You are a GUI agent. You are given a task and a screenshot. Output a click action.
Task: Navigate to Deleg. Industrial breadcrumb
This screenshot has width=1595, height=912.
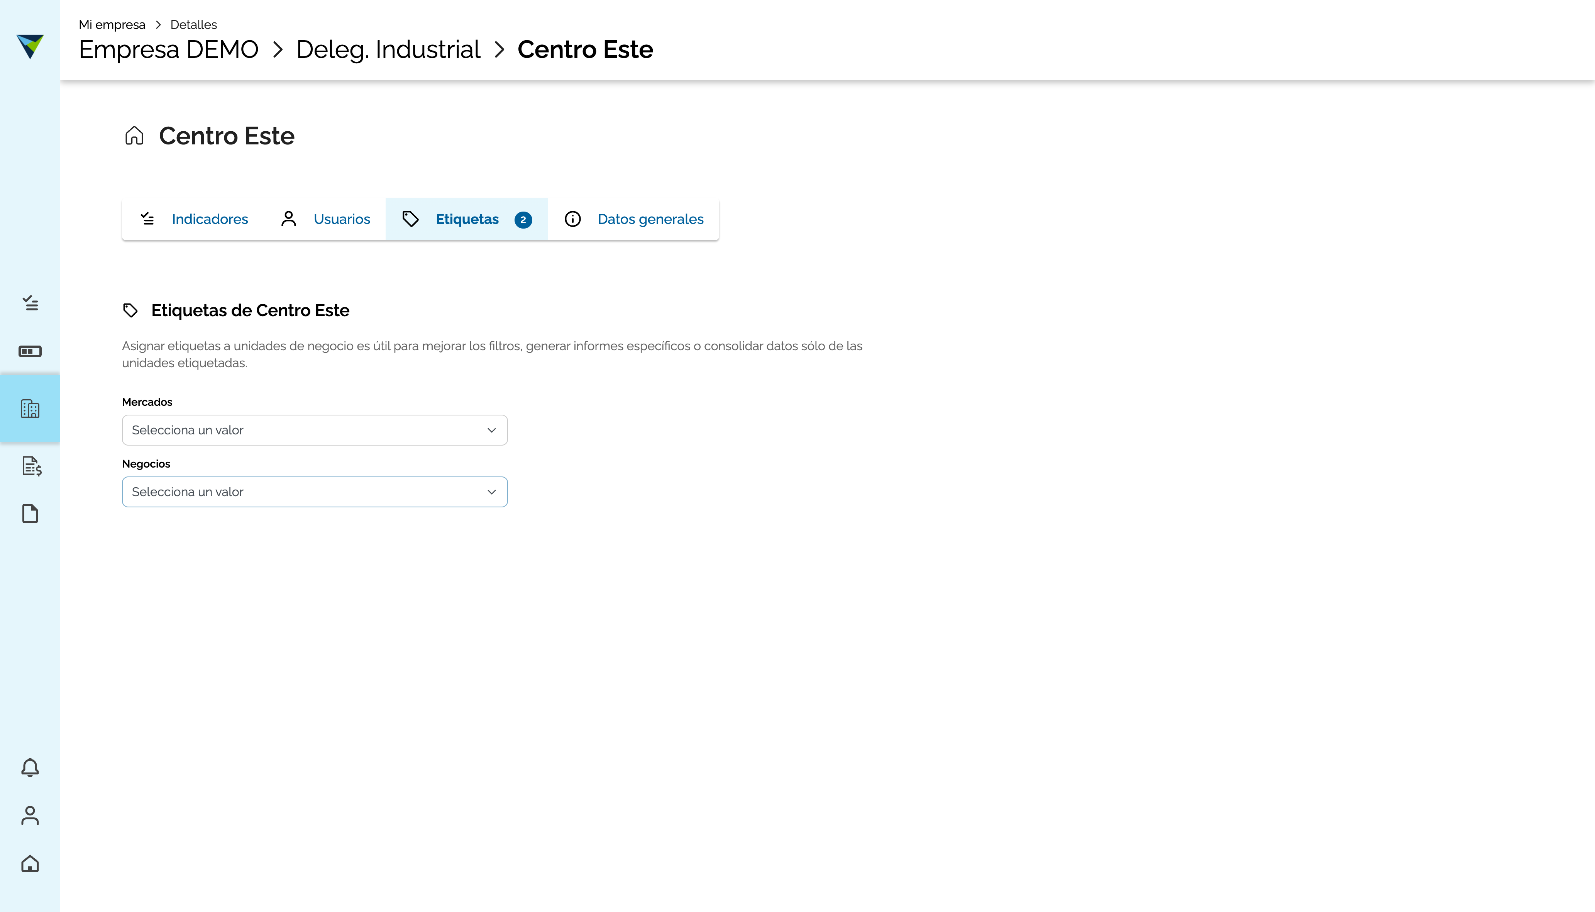tap(388, 49)
